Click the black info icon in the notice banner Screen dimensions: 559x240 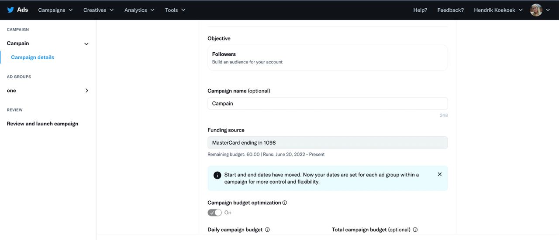point(217,175)
